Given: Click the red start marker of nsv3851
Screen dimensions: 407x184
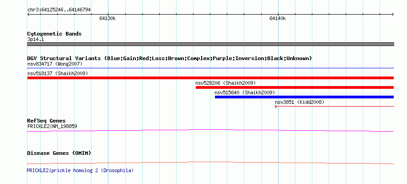Looking at the screenshot, I should (x=276, y=106).
